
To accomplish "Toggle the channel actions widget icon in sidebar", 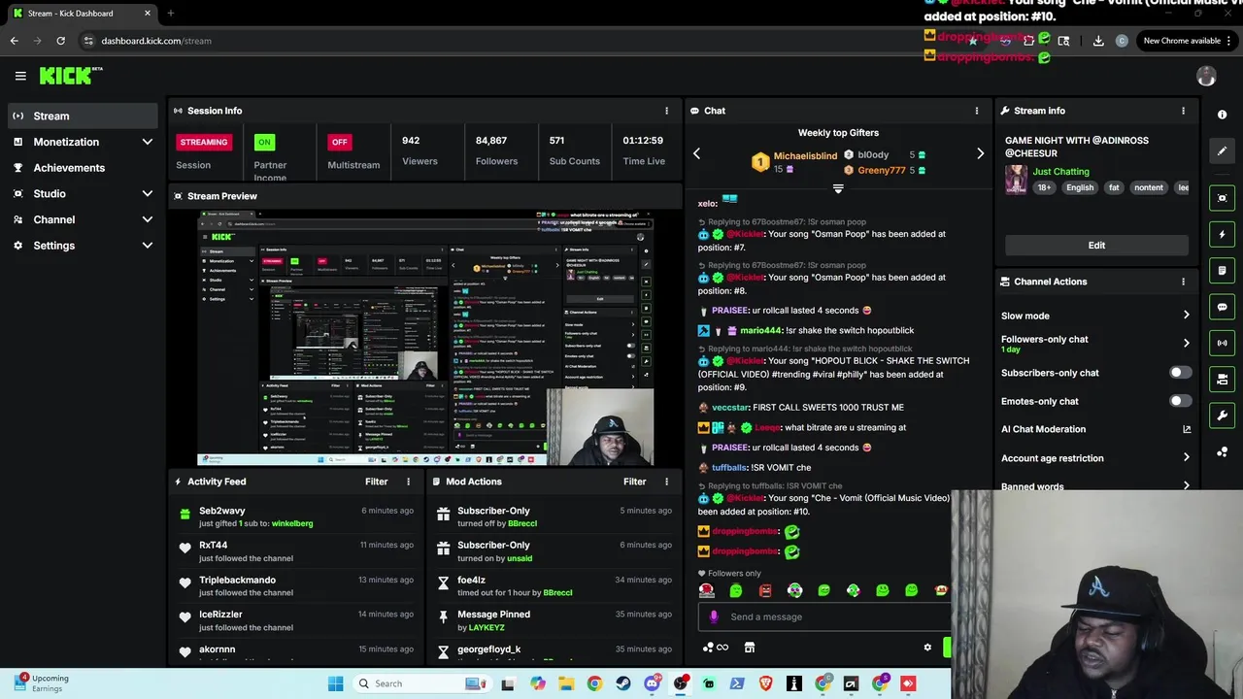I will [1222, 379].
